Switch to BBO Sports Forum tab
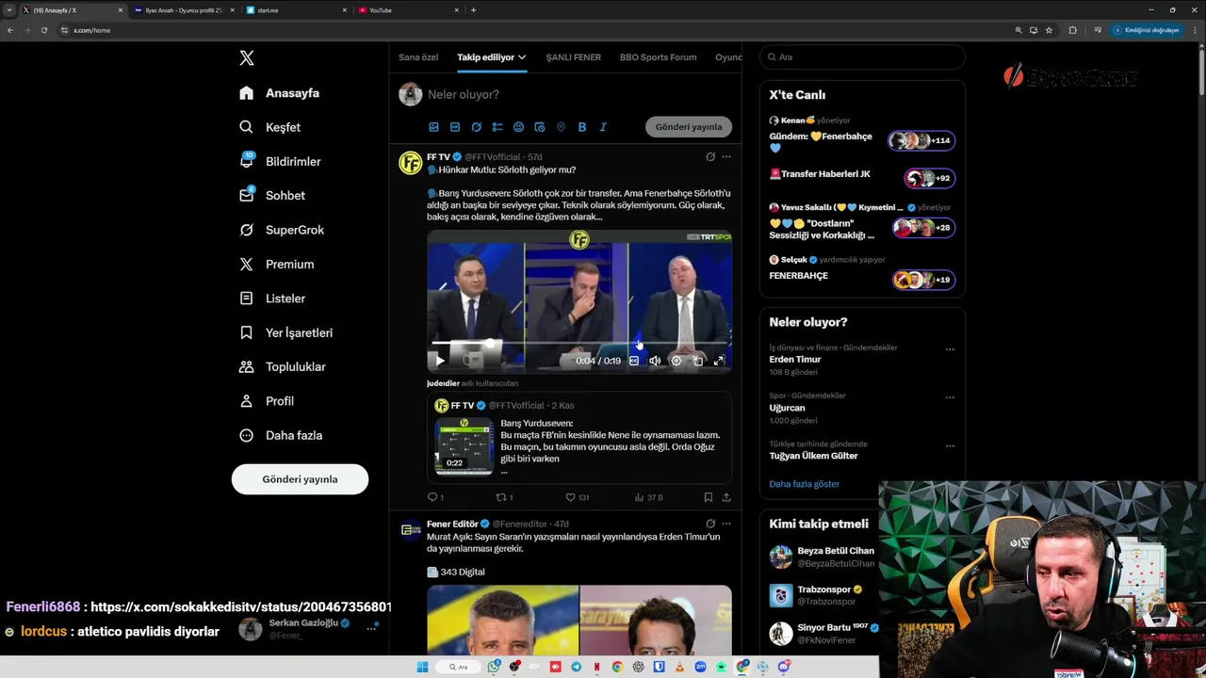 tap(658, 57)
